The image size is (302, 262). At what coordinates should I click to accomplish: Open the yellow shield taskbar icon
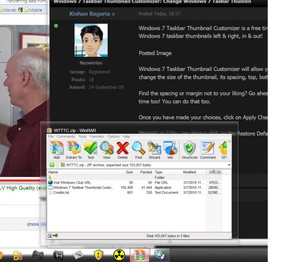tap(98, 254)
